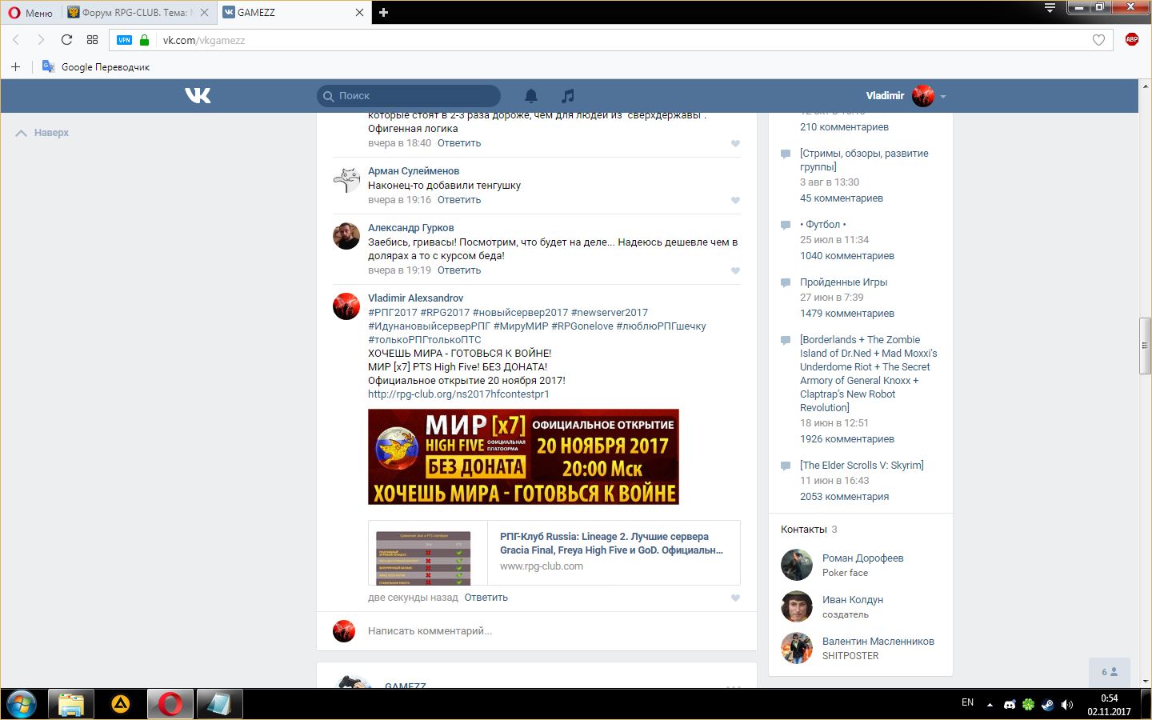Open VK notifications bell icon
1152x720 pixels.
(x=531, y=96)
